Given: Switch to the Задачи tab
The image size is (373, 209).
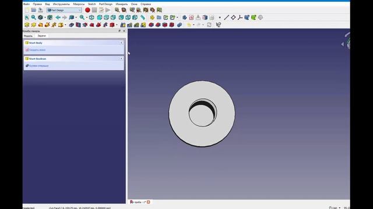Looking at the screenshot, I should pyautogui.click(x=42, y=36).
